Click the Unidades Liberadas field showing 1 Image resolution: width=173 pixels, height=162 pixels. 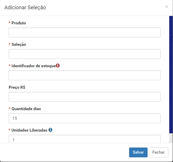pyautogui.click(x=85, y=139)
